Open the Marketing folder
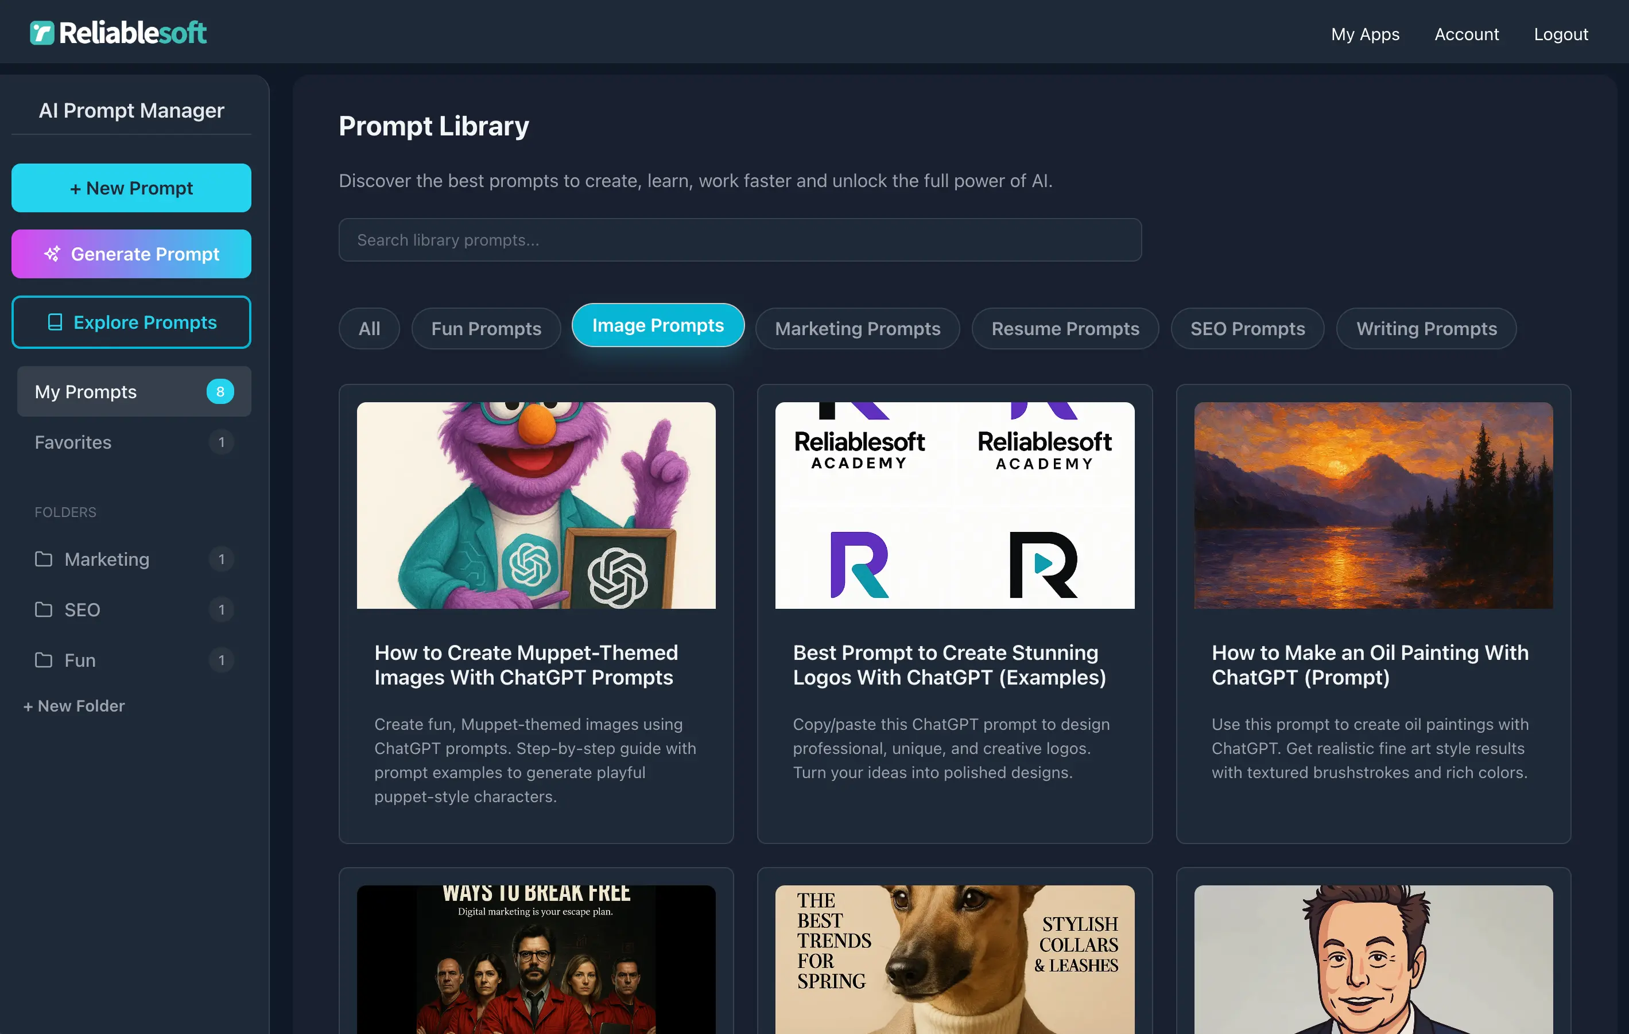This screenshot has height=1034, width=1629. (x=134, y=559)
